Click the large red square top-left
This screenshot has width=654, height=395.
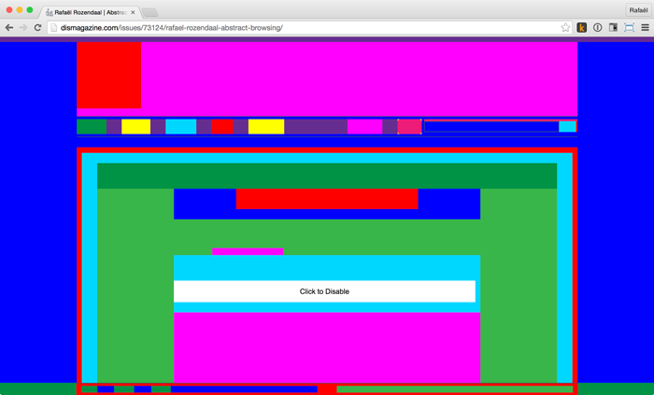108,75
